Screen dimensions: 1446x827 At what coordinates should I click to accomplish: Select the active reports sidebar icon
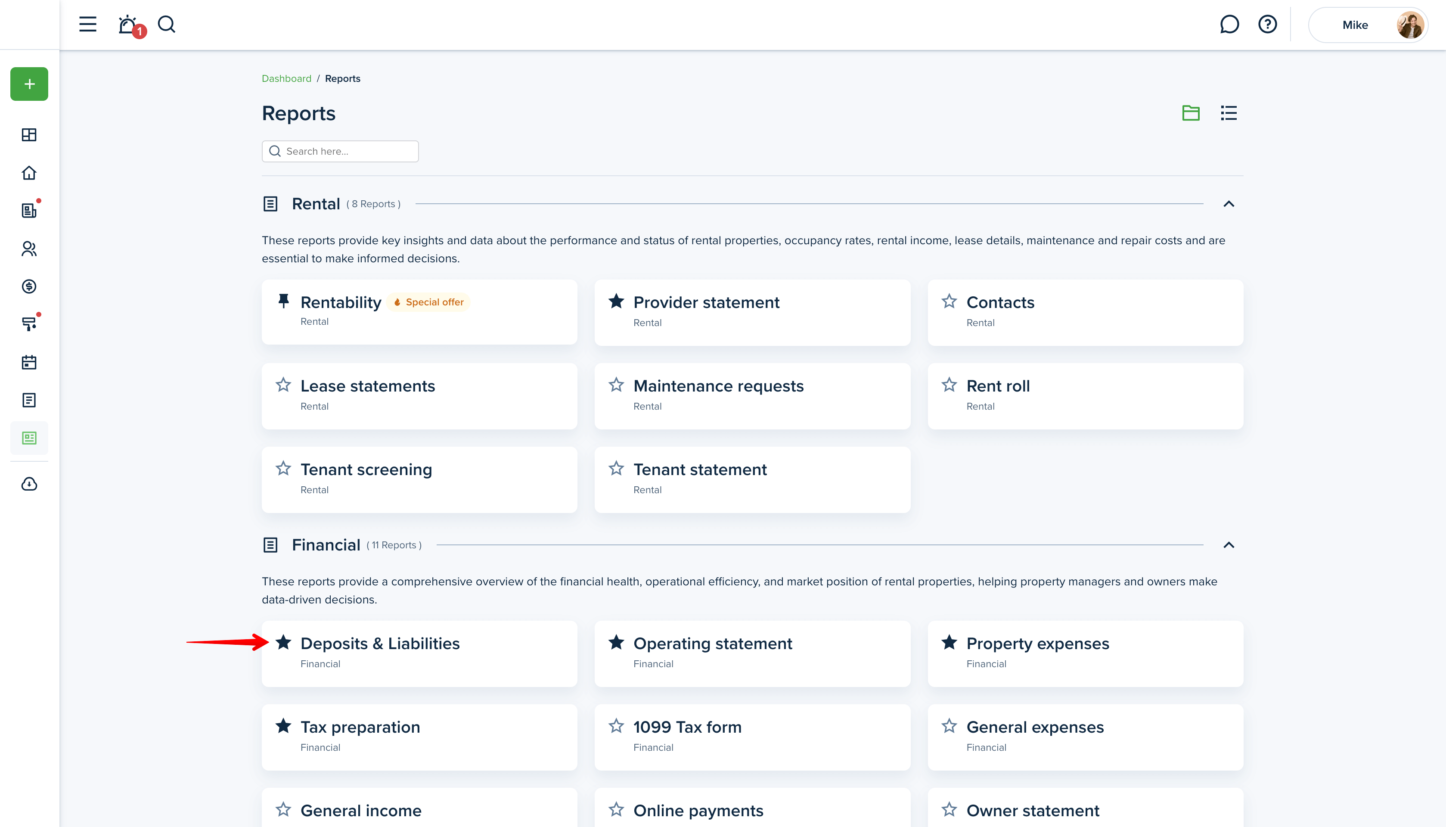29,438
